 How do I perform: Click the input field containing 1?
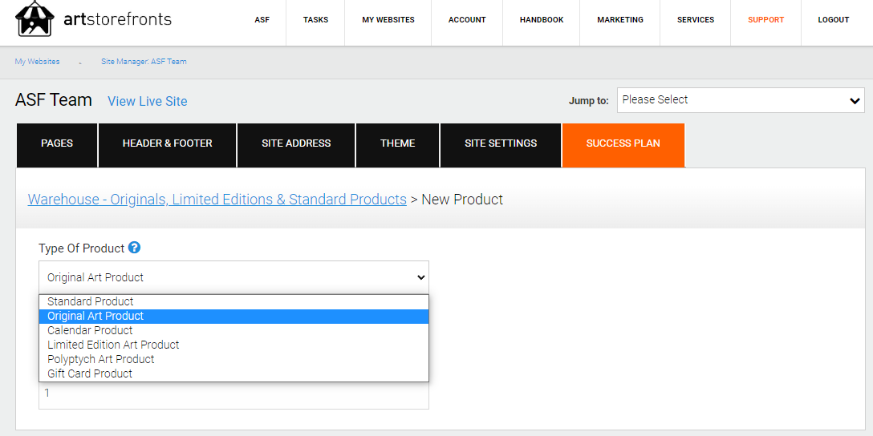coord(233,394)
